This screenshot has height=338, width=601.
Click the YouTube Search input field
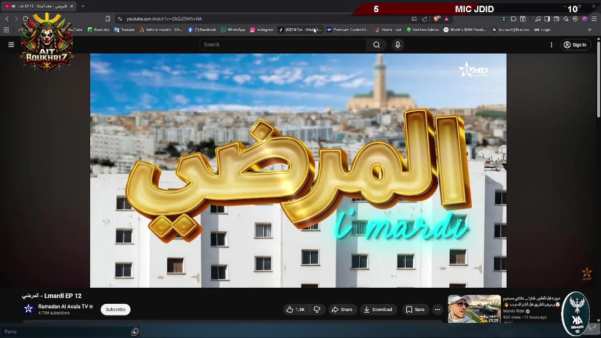tap(283, 45)
